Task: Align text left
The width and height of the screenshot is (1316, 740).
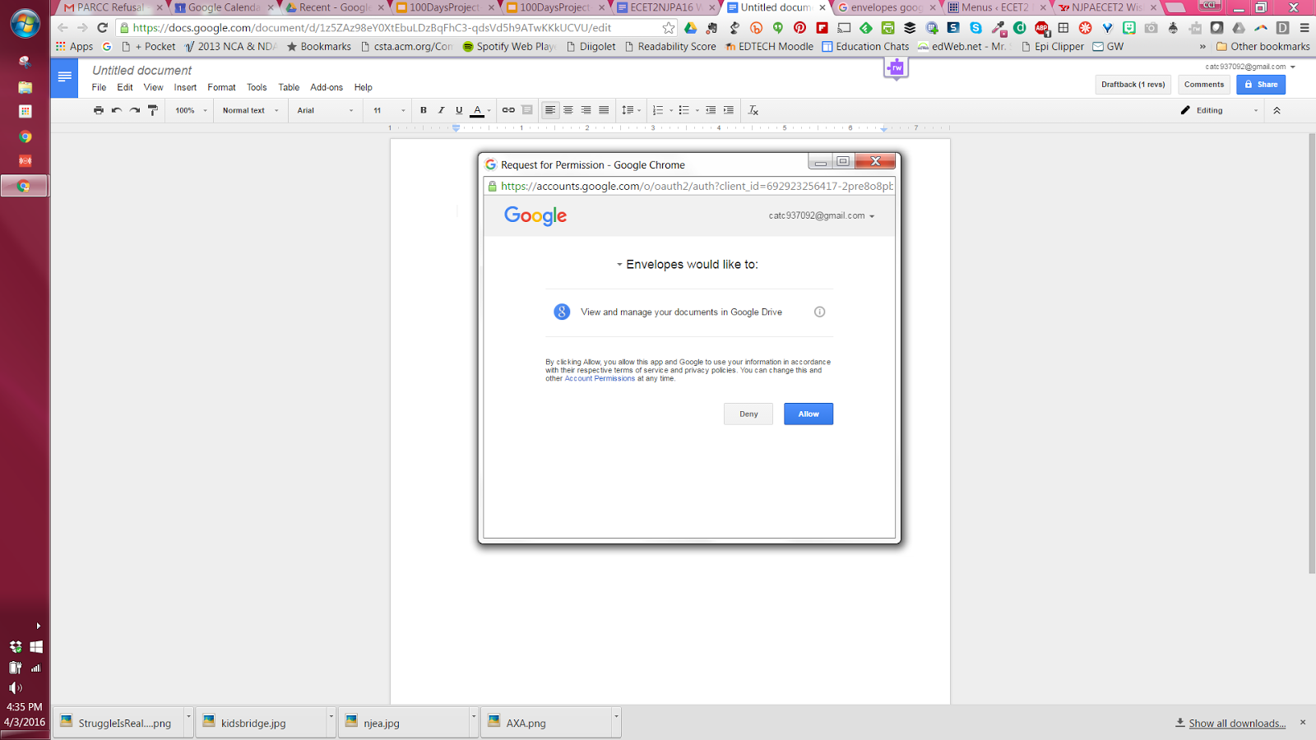Action: tap(550, 110)
